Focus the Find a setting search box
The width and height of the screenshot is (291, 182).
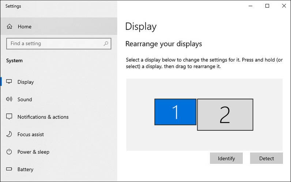(x=55, y=44)
